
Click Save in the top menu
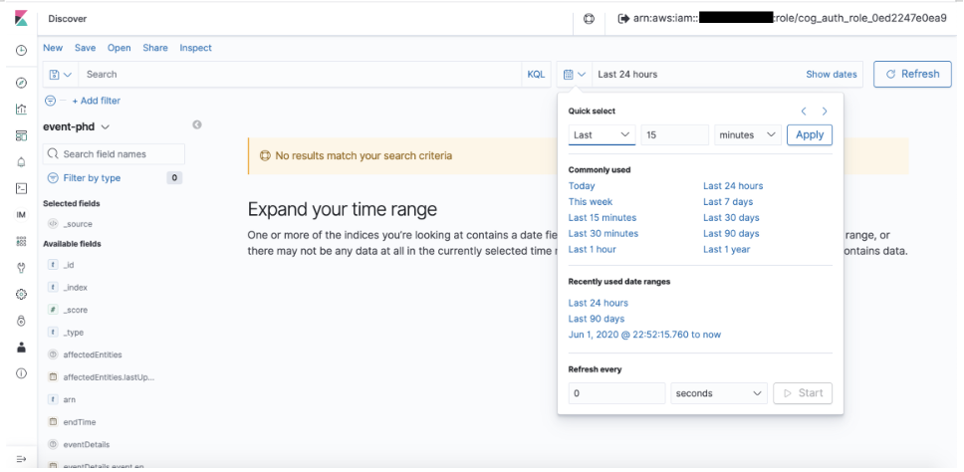[85, 48]
